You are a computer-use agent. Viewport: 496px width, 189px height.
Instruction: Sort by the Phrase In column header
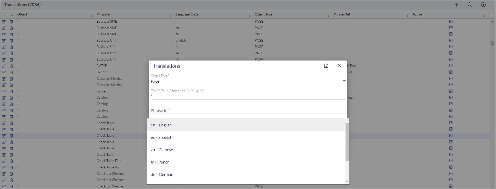point(103,14)
